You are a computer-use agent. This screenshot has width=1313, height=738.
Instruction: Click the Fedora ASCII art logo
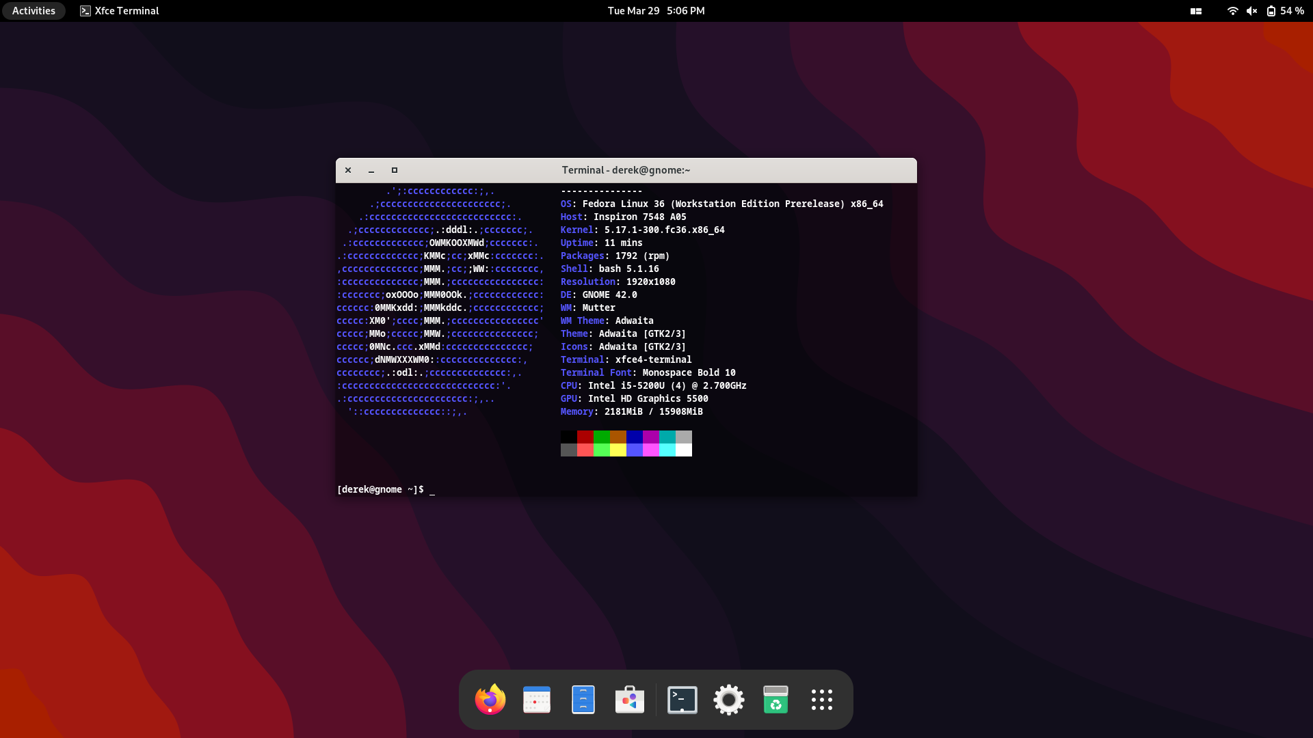pyautogui.click(x=440, y=301)
